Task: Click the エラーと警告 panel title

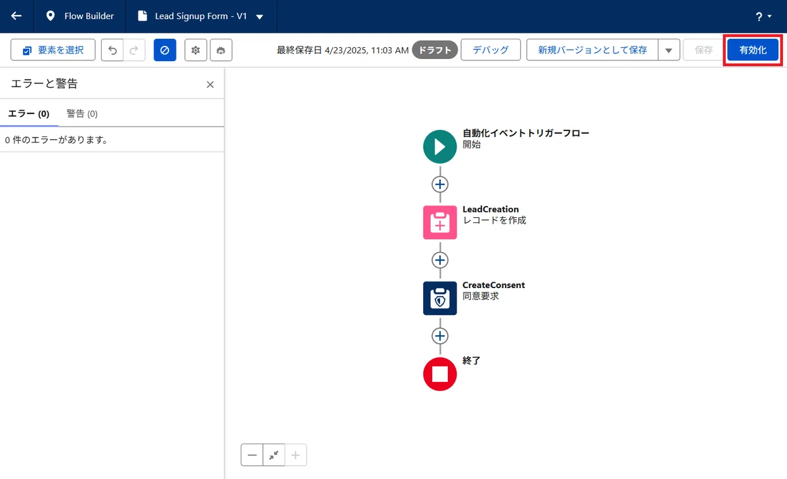Action: [x=45, y=84]
